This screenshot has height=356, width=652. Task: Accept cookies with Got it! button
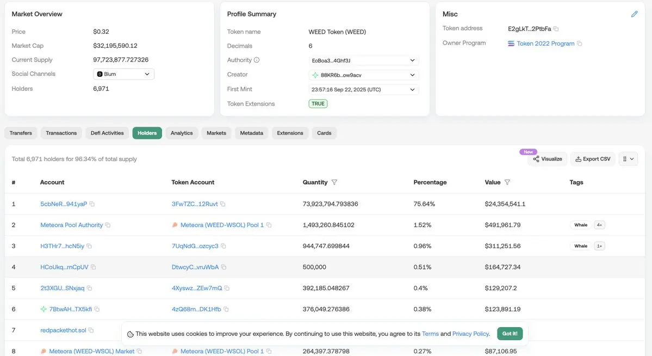(510, 334)
